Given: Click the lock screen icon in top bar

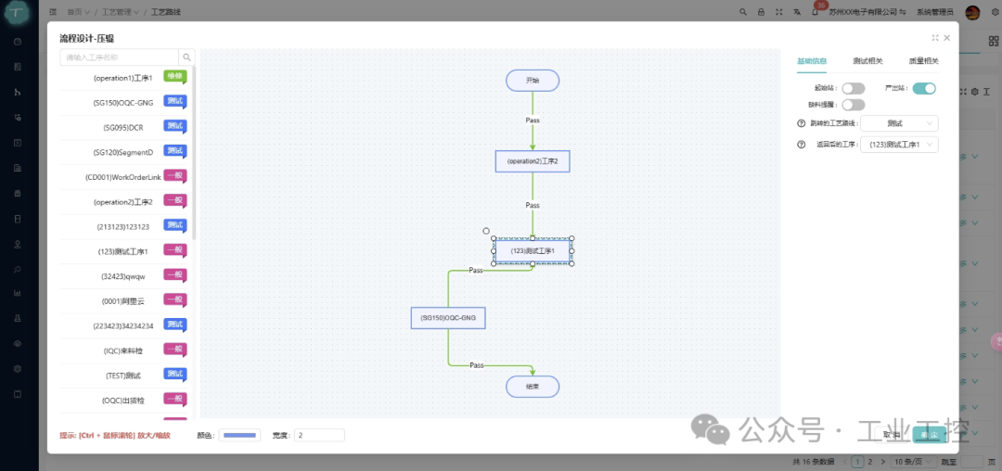Looking at the screenshot, I should click(x=761, y=12).
